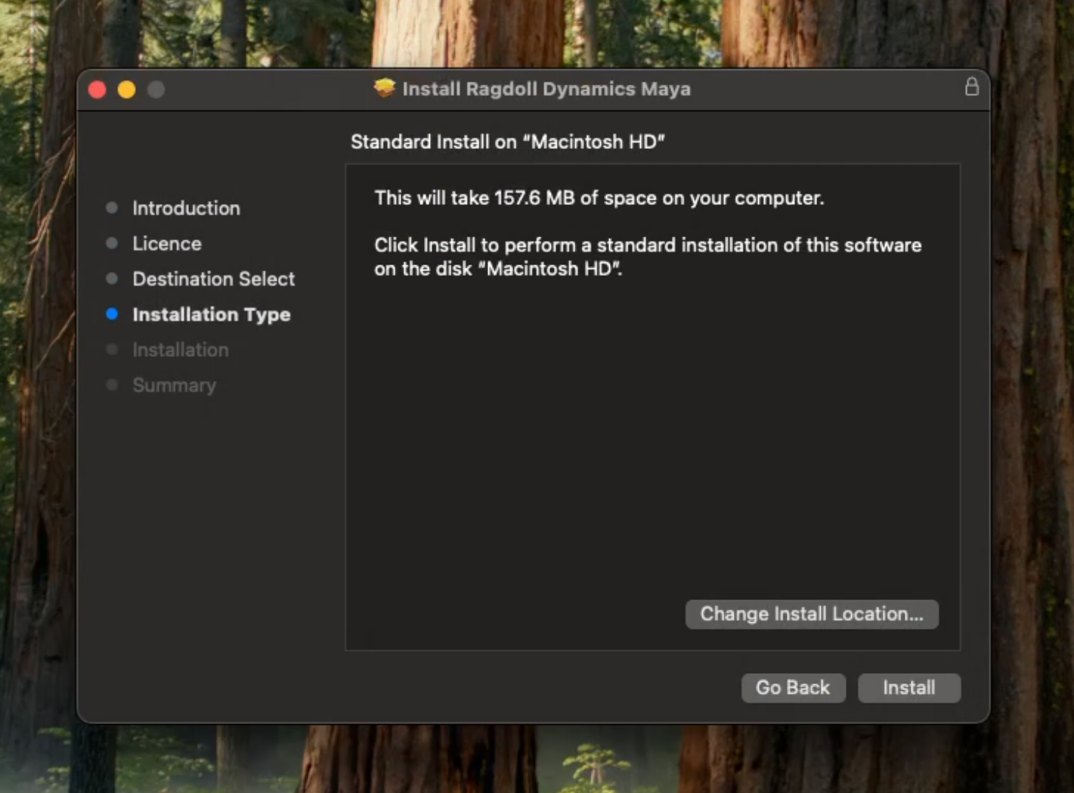Click the greyed-out zoom window button

pos(156,90)
